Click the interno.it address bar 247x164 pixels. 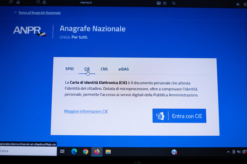(86, 3)
